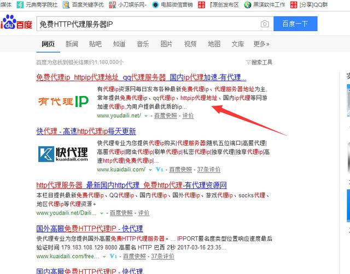
Task: Click the 快代理 kuaidaili.com logo thumbnail
Action: [63, 154]
